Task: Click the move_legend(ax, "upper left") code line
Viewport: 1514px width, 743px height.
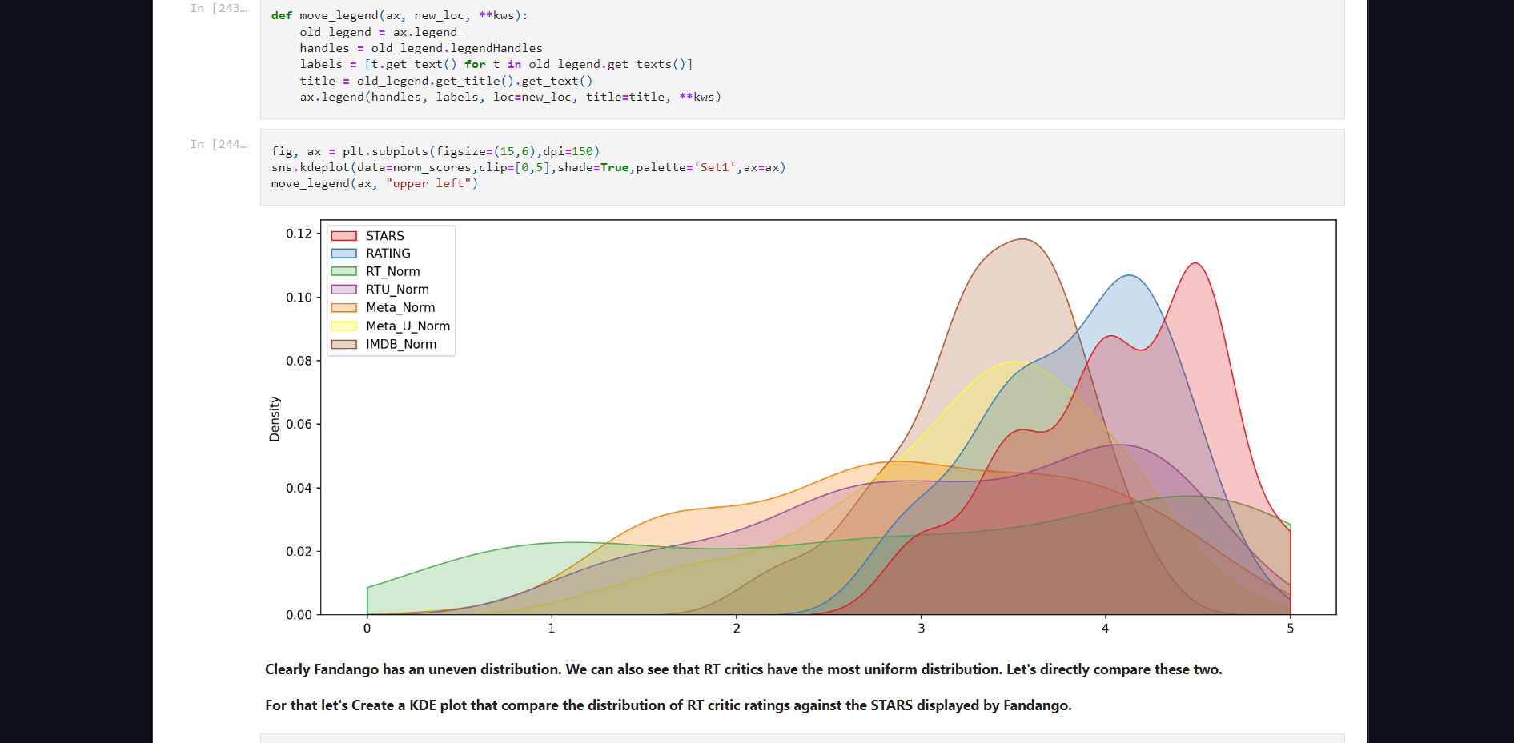Action: pyautogui.click(x=374, y=184)
